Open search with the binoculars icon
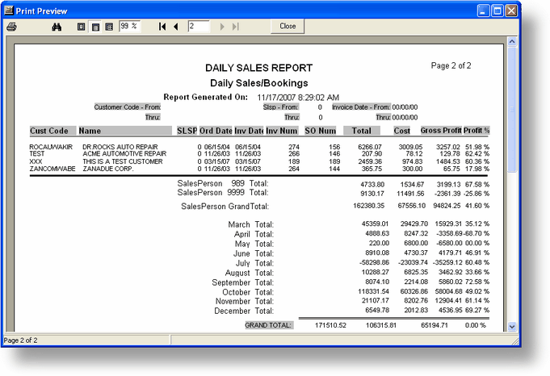550x376 pixels. coord(57,27)
